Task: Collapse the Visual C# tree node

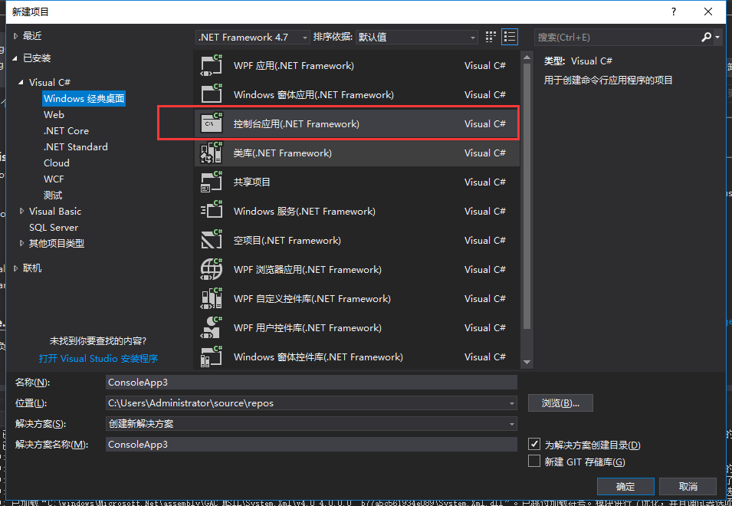Action: (x=21, y=82)
